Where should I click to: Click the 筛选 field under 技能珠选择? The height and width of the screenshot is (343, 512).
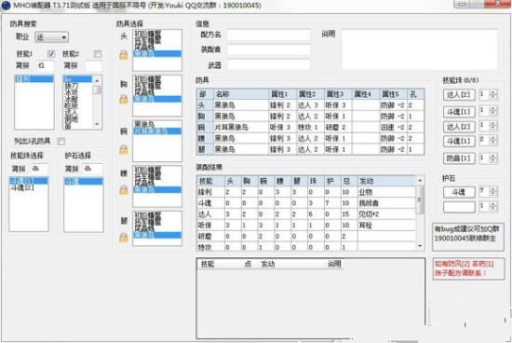tap(39, 169)
